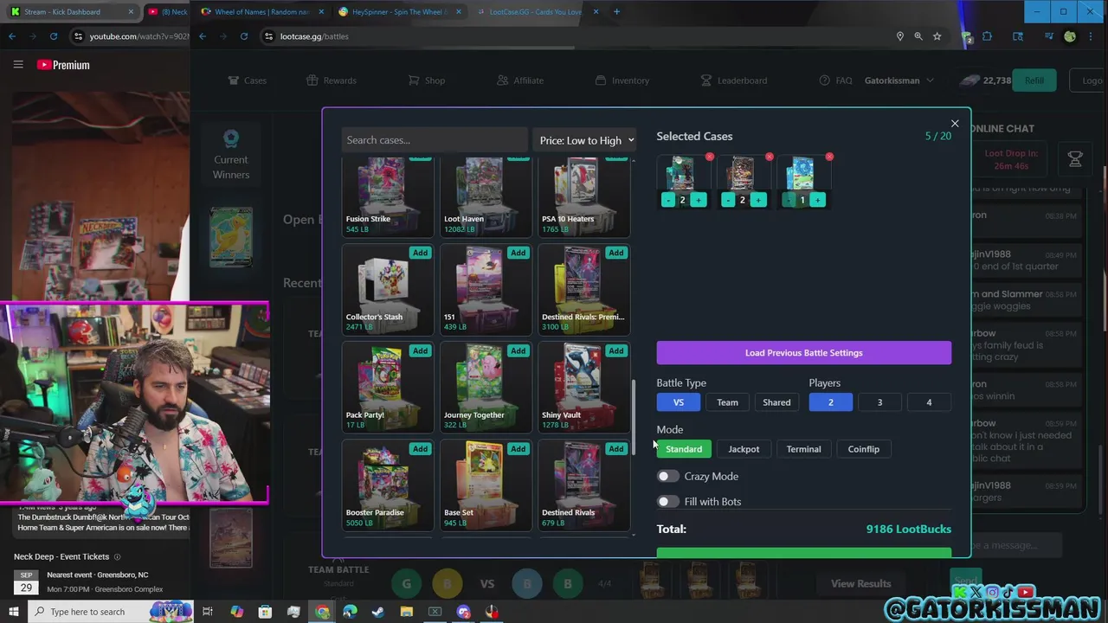Select Shared battle type
The width and height of the screenshot is (1108, 623).
pos(776,402)
